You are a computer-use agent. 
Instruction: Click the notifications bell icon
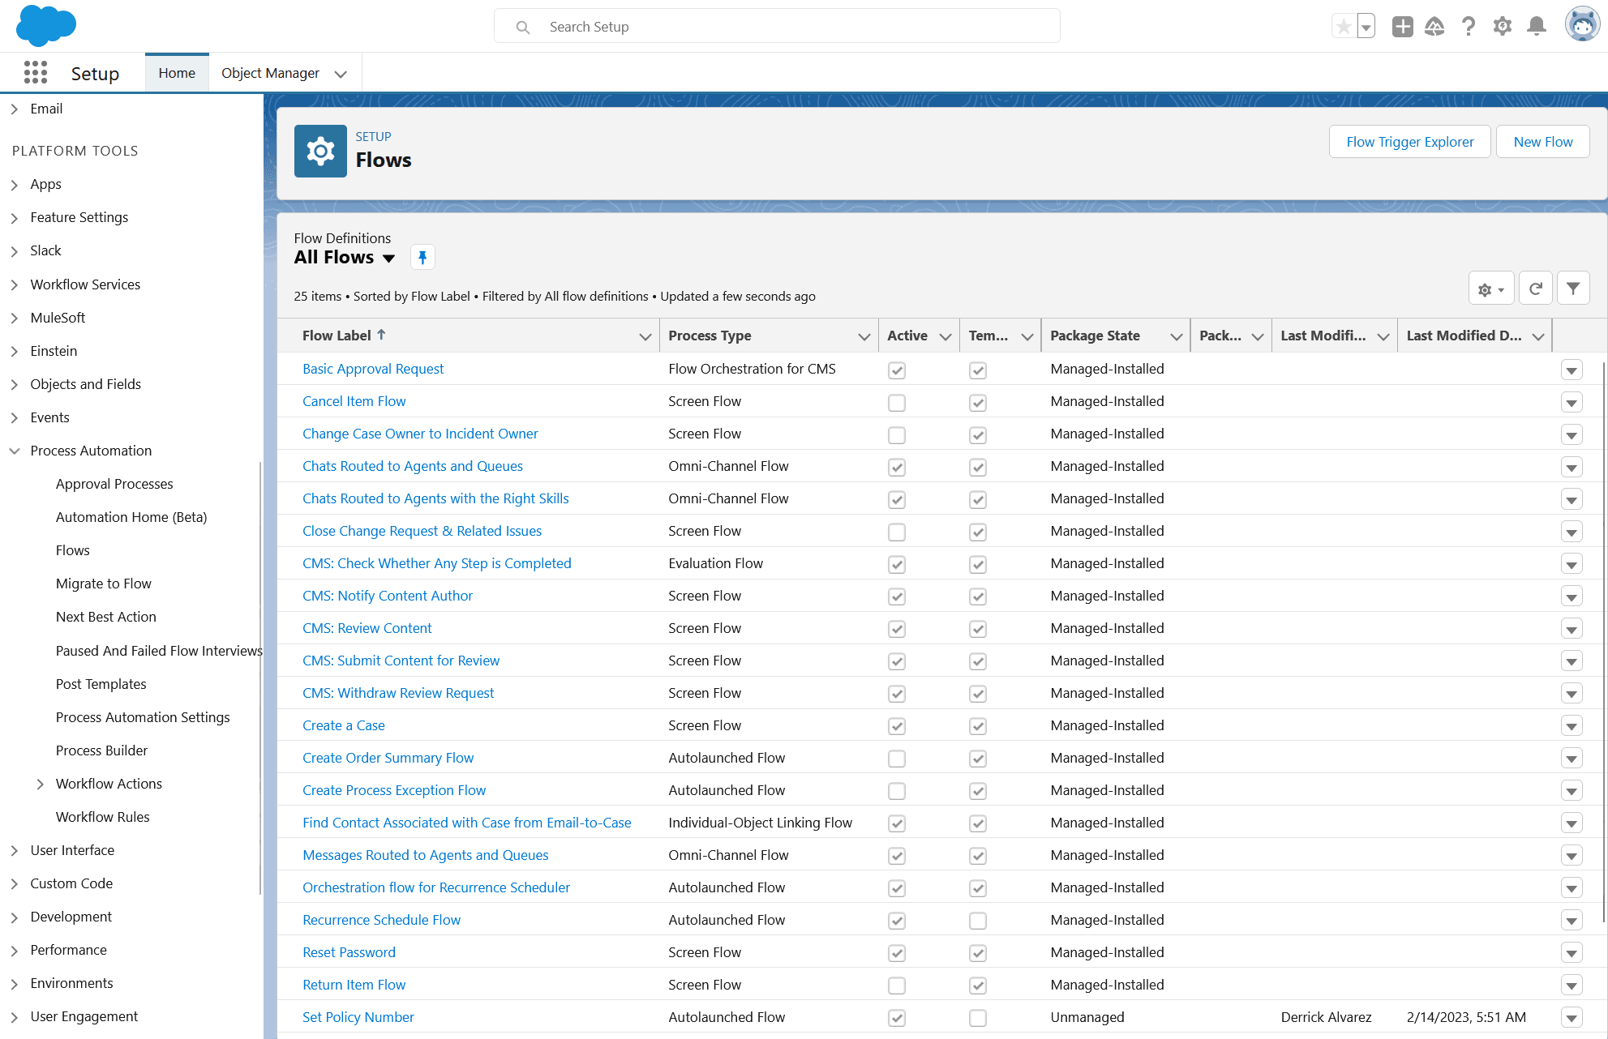tap(1536, 27)
